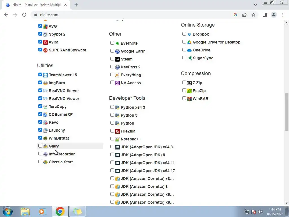The width and height of the screenshot is (289, 217).
Task: Check the Glary checkbox
Action: click(40, 146)
